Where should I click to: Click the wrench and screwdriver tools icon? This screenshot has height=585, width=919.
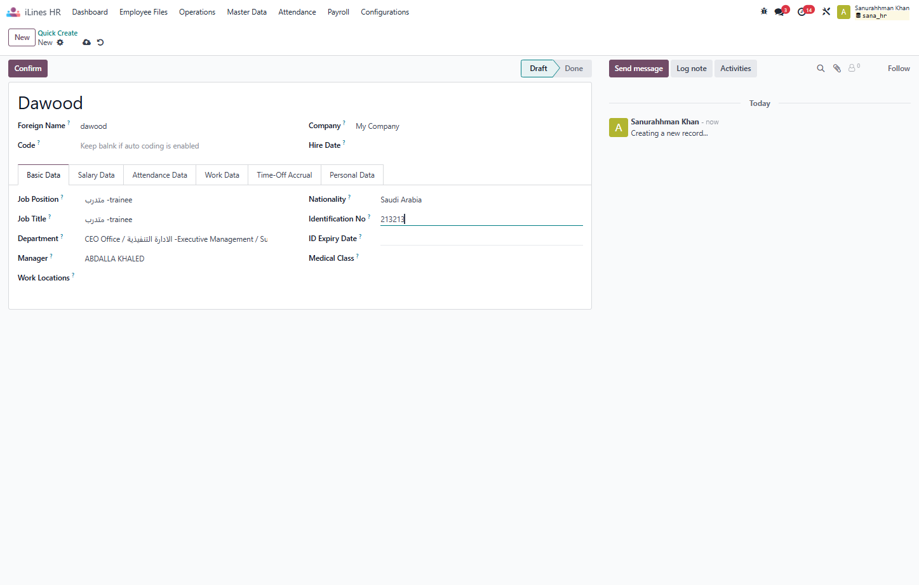point(826,11)
